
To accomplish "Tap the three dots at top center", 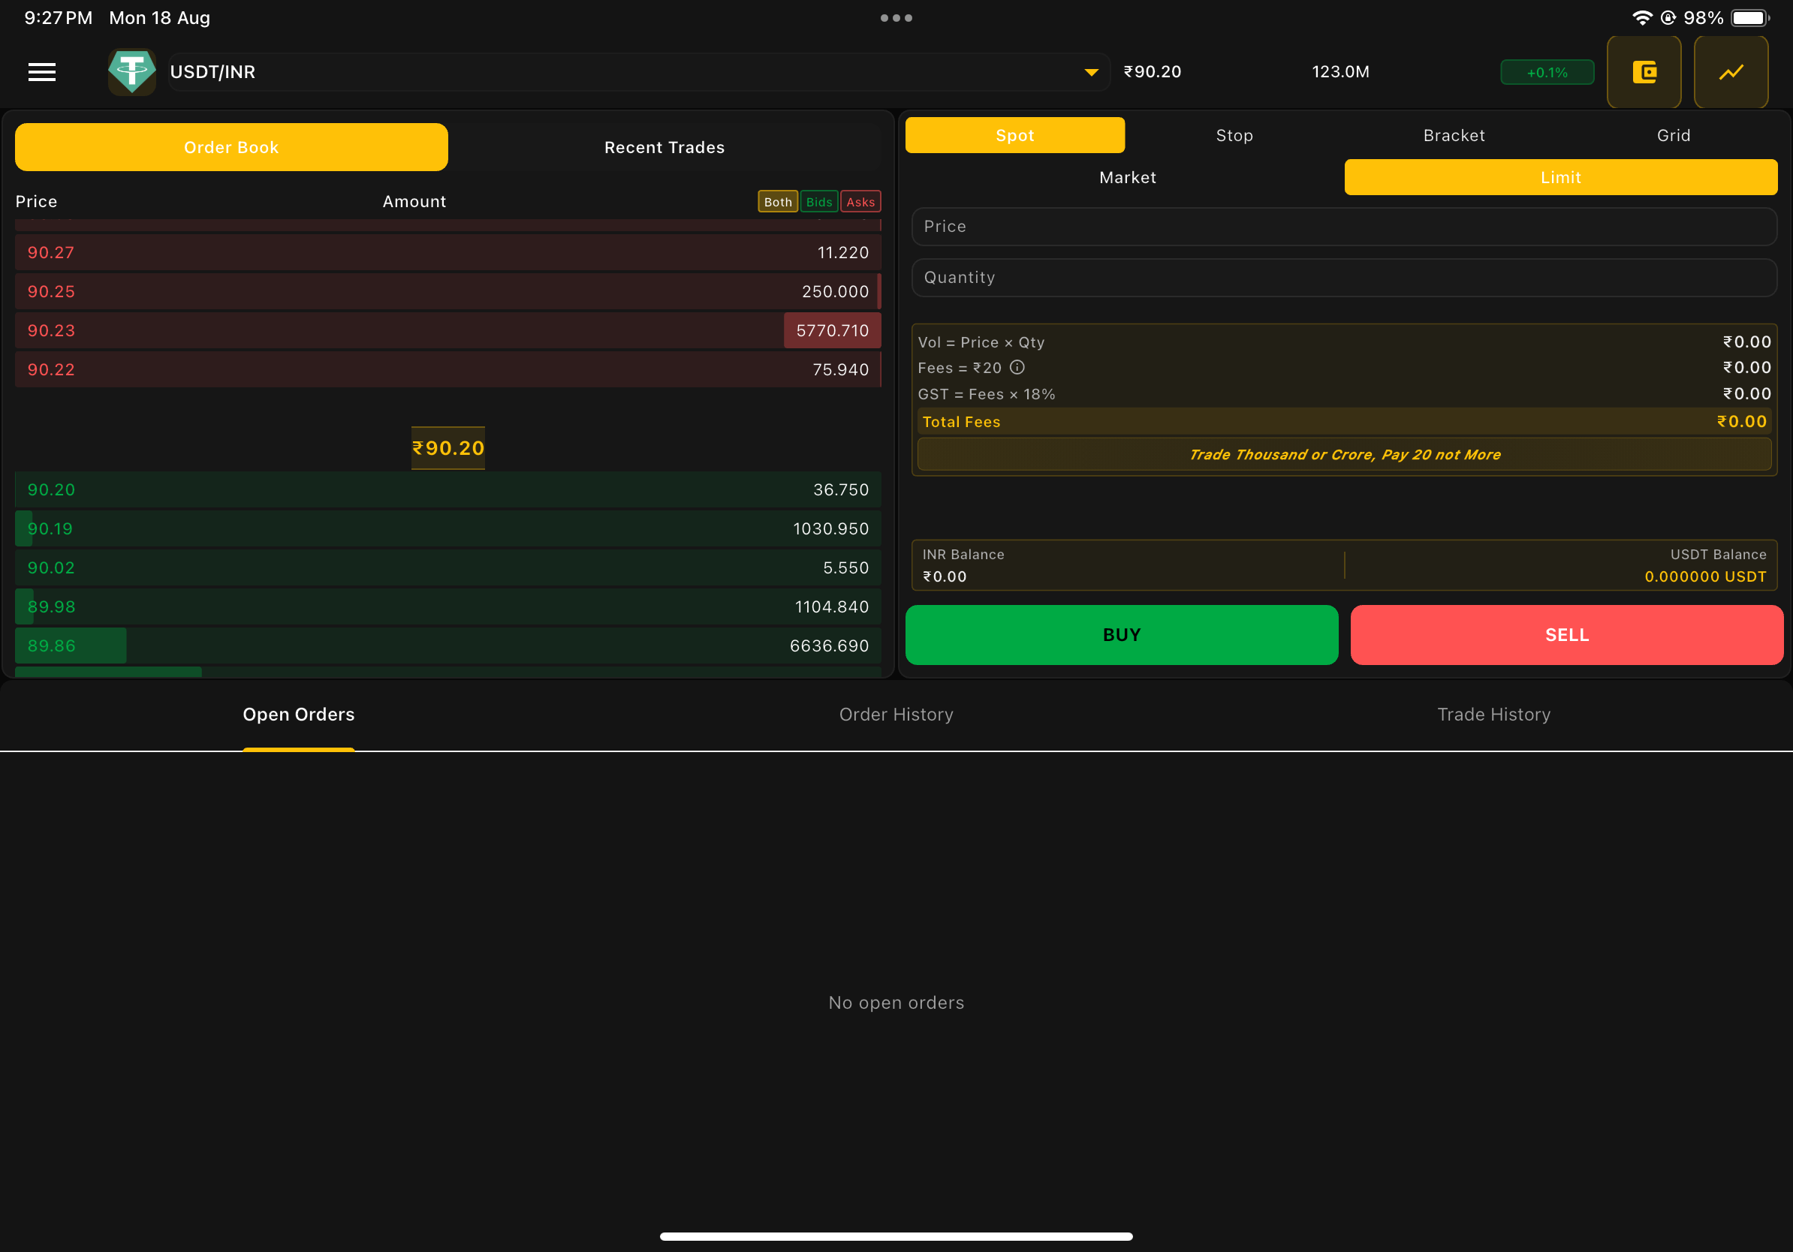I will [x=896, y=18].
